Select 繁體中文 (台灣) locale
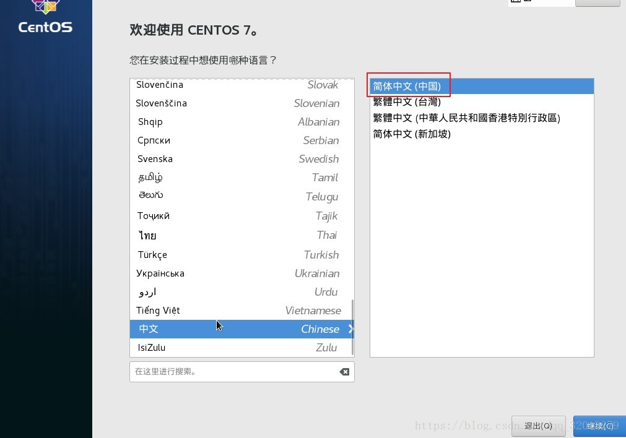This screenshot has height=438, width=626. 482,101
